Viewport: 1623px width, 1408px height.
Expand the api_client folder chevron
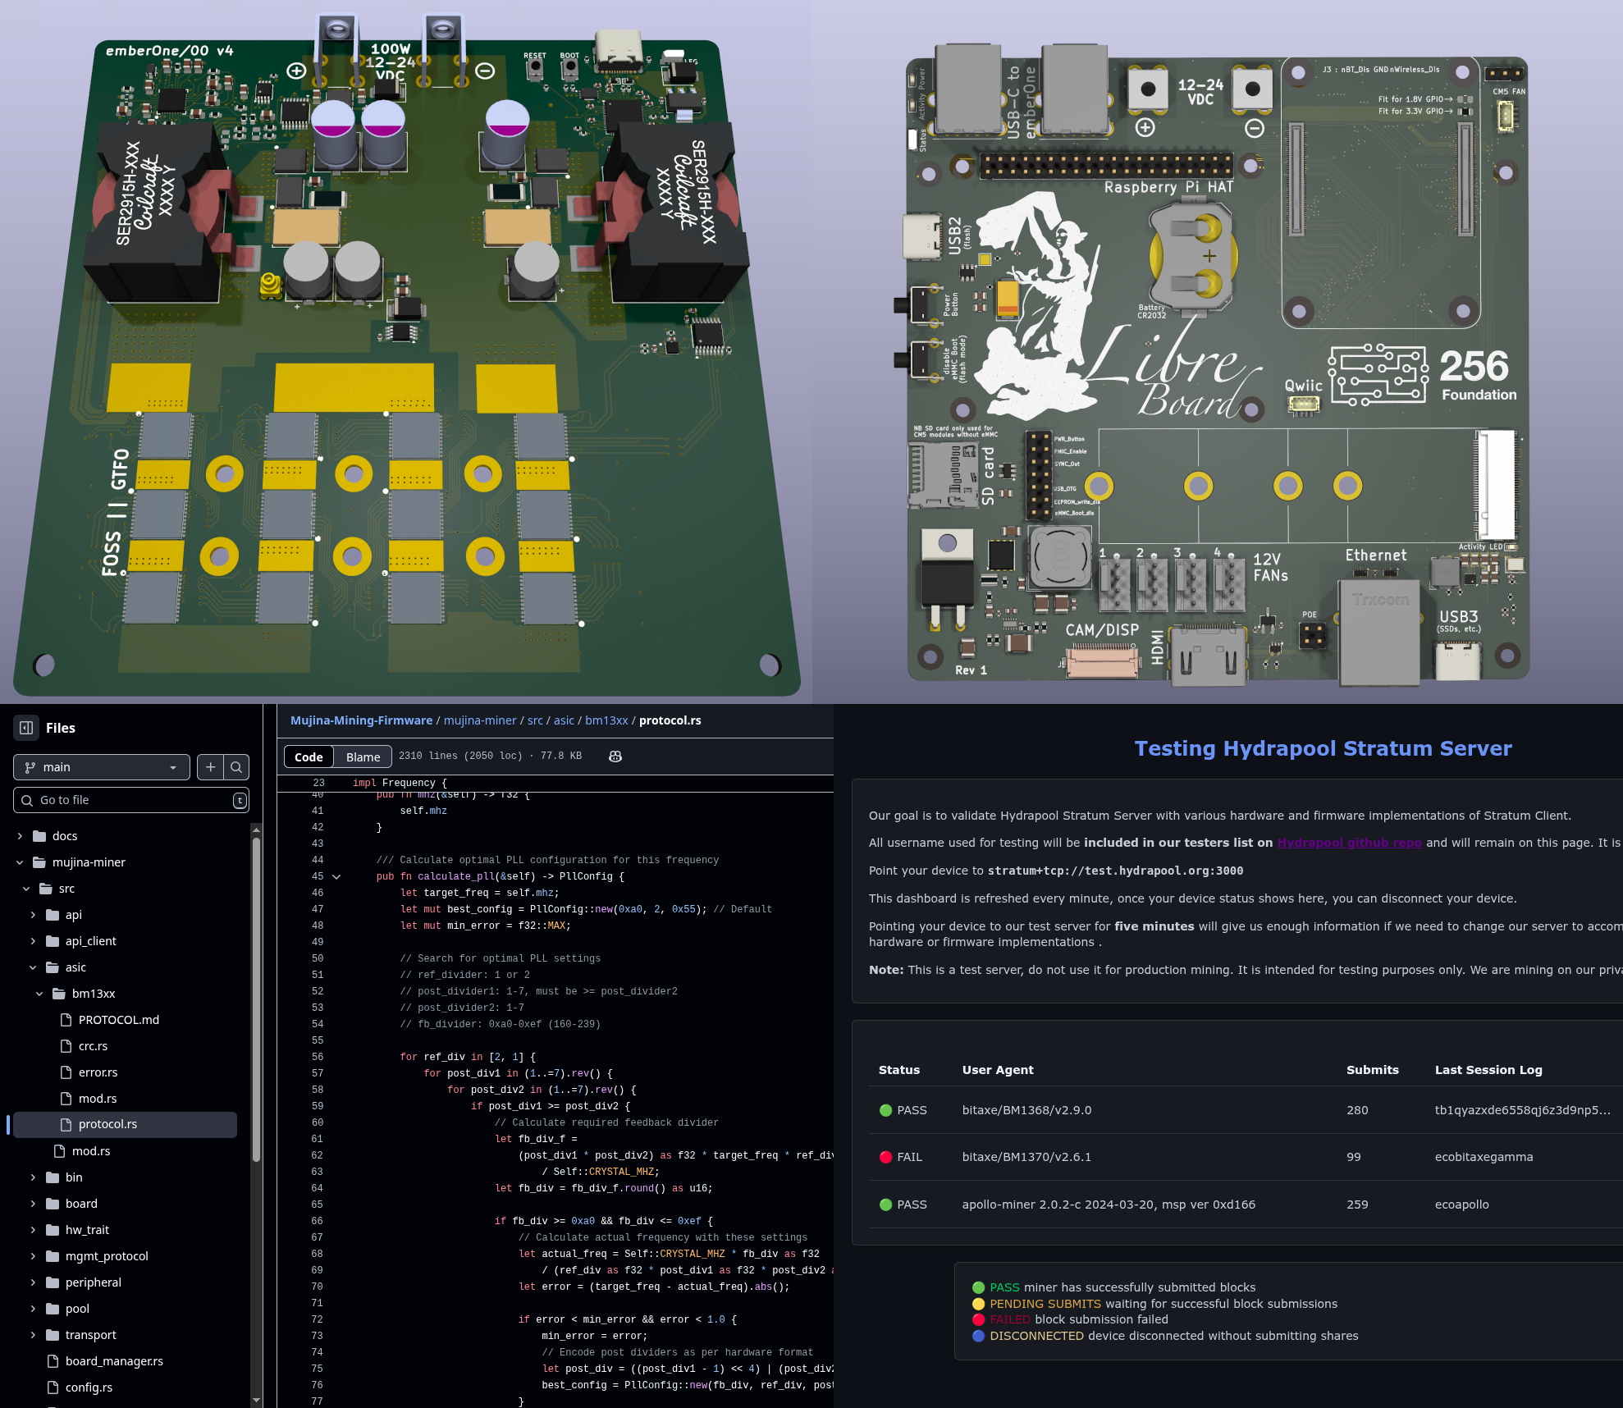point(33,941)
